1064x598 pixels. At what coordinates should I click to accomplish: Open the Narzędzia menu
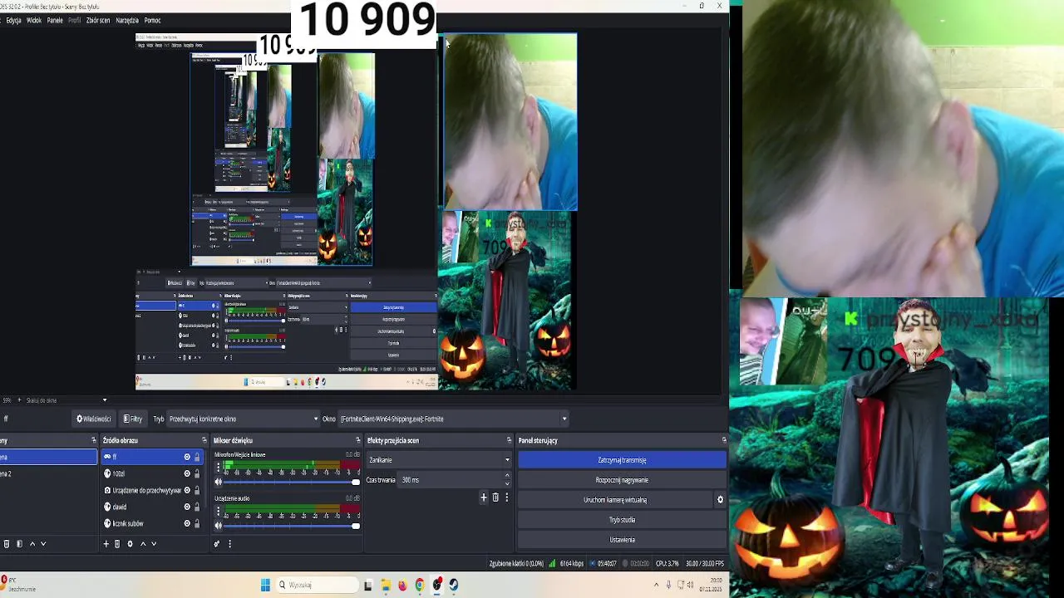(x=127, y=20)
